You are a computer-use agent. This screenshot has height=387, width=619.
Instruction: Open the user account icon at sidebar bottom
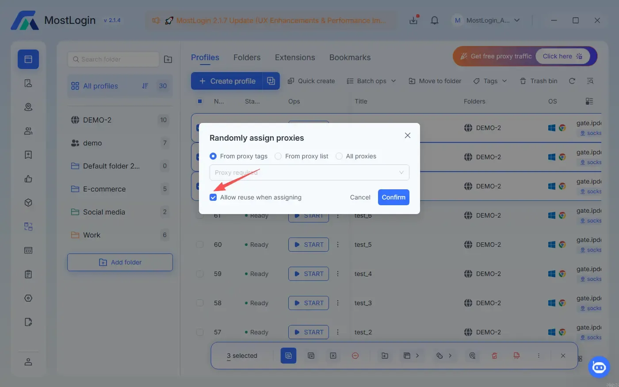28,362
